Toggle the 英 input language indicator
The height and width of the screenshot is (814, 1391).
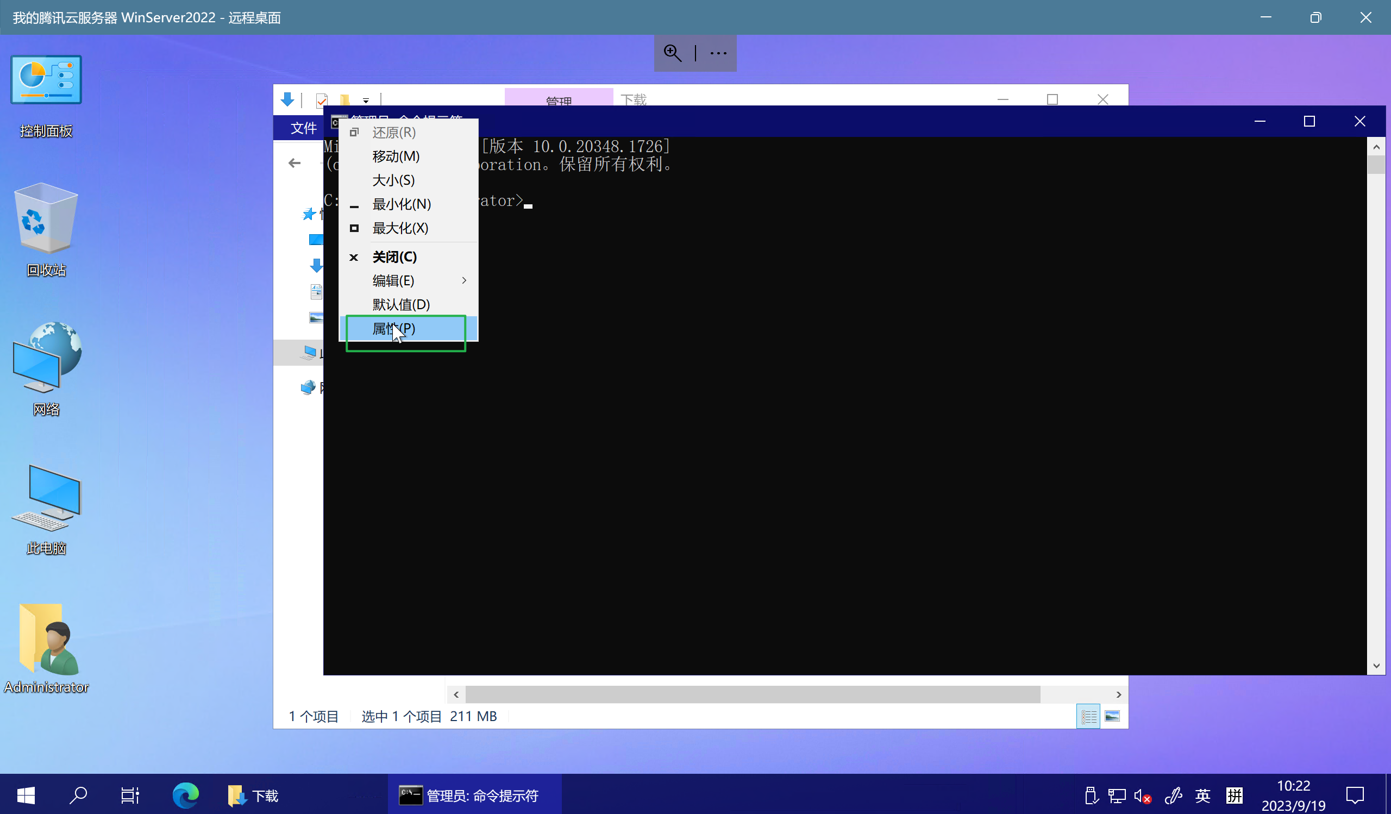(x=1203, y=796)
